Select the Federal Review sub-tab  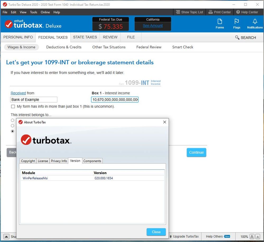(149, 47)
